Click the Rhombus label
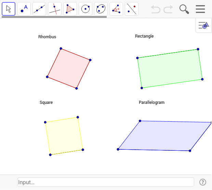 click(x=47, y=37)
